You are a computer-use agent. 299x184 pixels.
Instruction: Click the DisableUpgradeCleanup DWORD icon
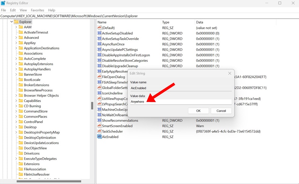(x=99, y=66)
